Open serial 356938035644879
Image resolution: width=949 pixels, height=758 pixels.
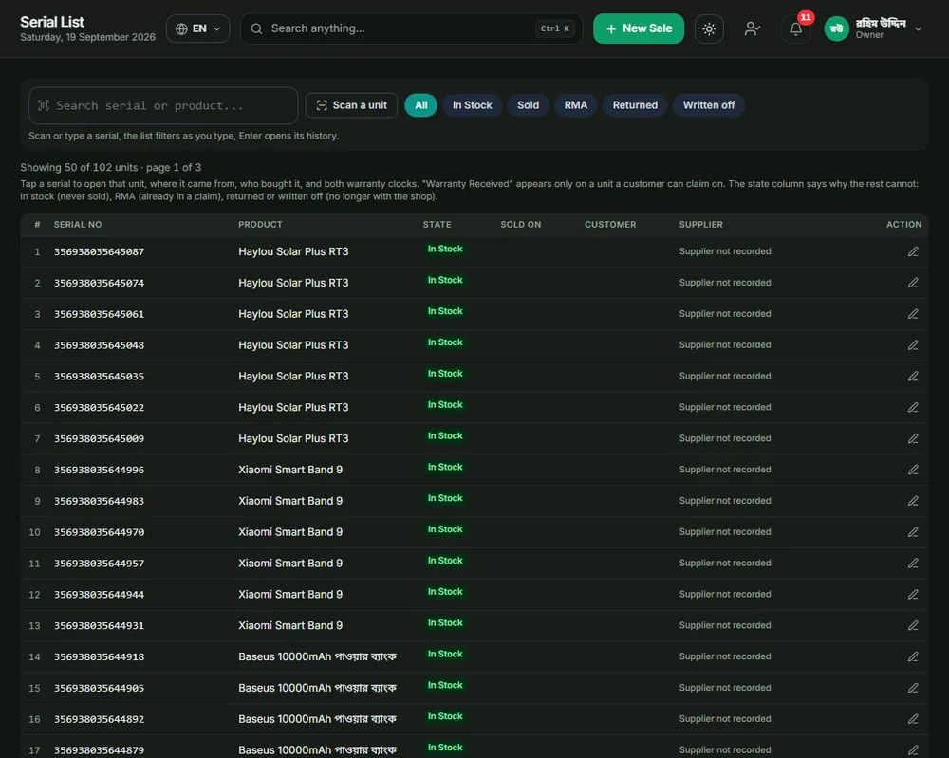100,750
